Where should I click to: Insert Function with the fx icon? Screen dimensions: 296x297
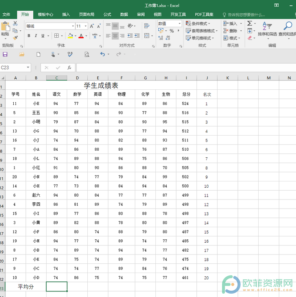tap(69, 68)
